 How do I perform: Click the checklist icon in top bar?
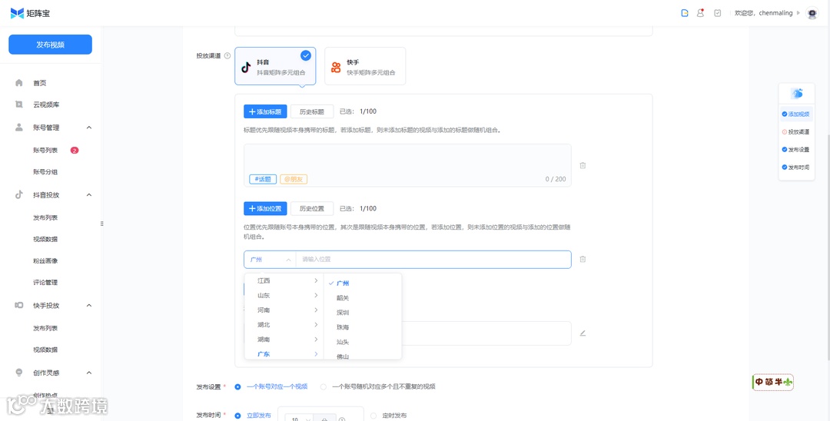(717, 13)
